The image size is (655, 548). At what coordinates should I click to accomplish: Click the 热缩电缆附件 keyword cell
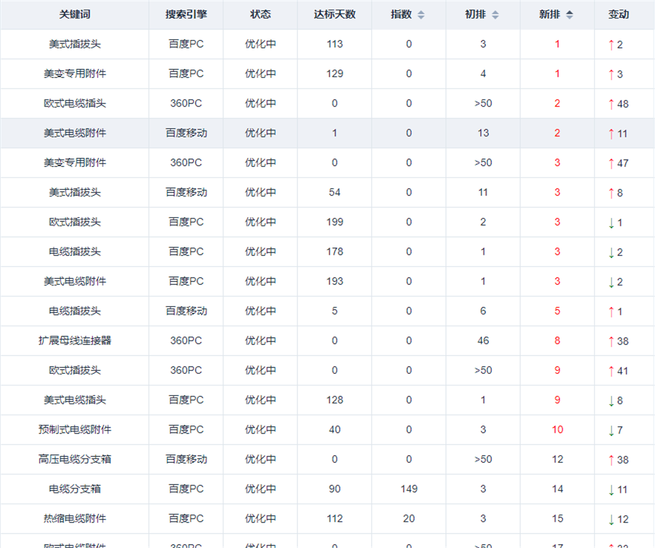(x=75, y=519)
